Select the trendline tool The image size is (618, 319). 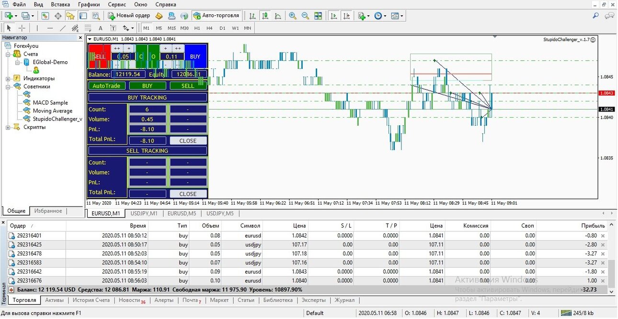[x=62, y=28]
